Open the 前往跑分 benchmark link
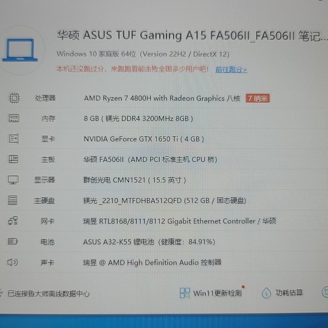 [x=231, y=70]
